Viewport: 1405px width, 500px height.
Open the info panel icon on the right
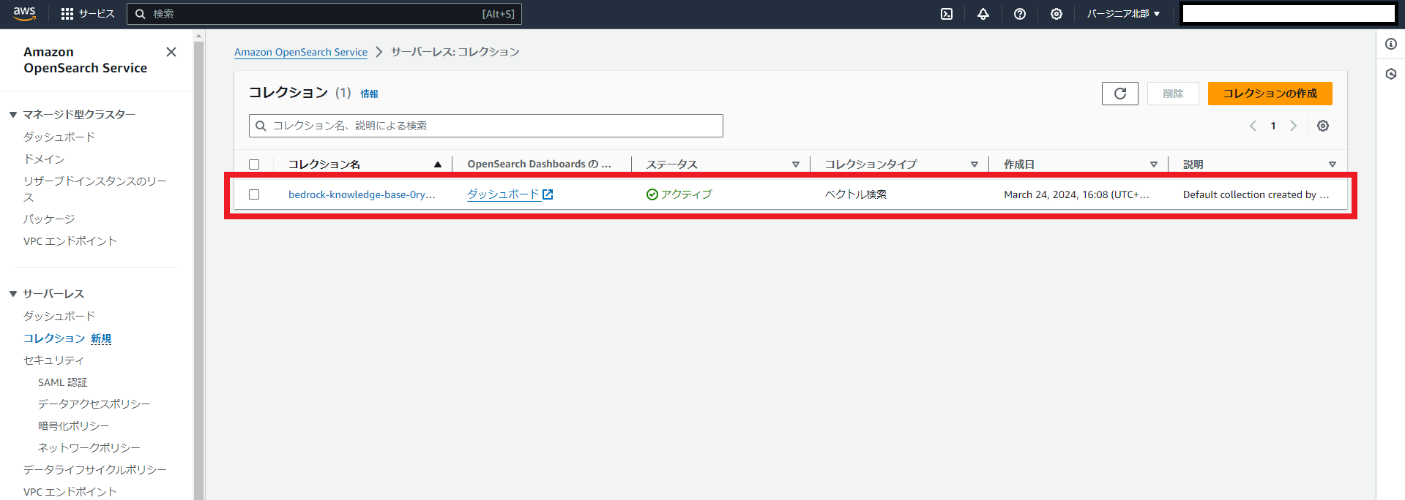point(1391,44)
